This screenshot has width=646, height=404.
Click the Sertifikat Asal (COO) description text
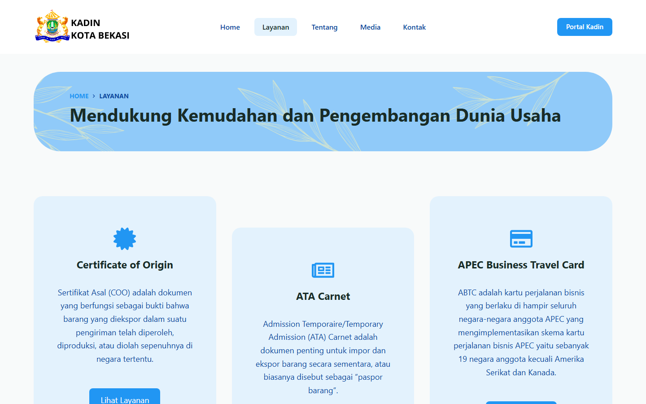125,325
